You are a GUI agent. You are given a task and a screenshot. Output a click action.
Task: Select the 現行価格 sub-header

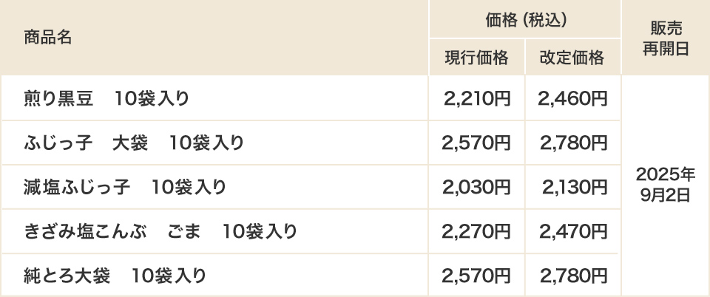click(477, 58)
